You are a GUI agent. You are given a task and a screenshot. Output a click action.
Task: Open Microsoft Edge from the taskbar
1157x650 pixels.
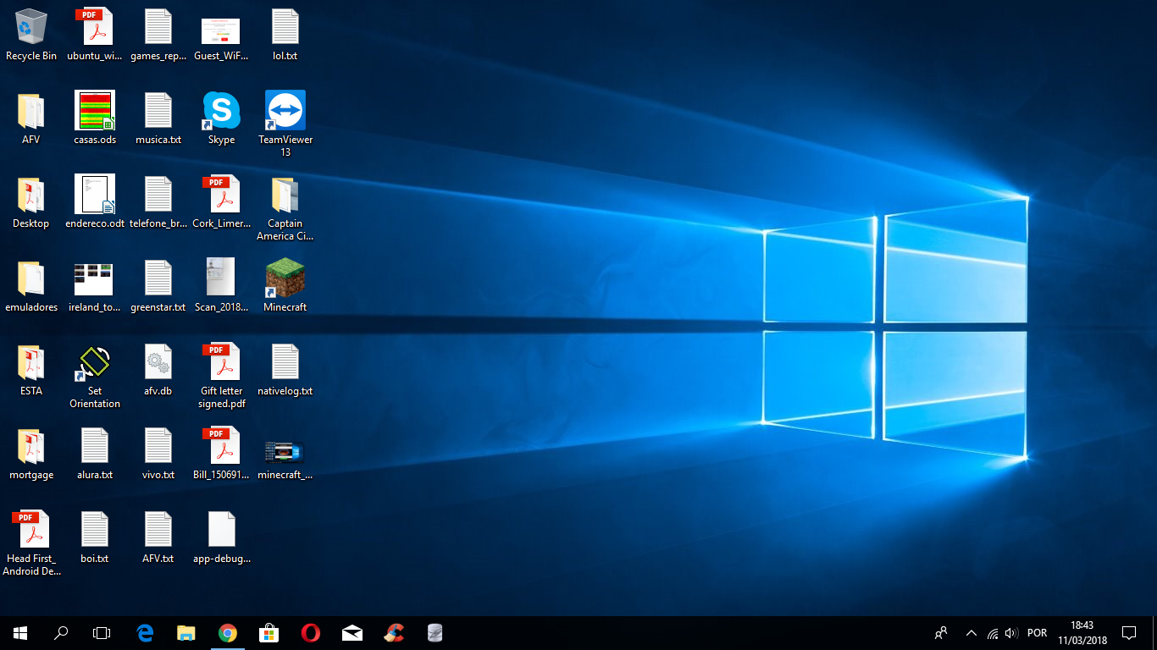[145, 633]
